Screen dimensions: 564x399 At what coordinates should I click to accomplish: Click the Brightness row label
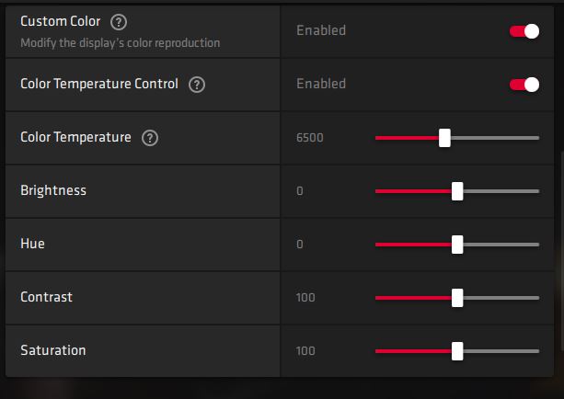(x=53, y=190)
